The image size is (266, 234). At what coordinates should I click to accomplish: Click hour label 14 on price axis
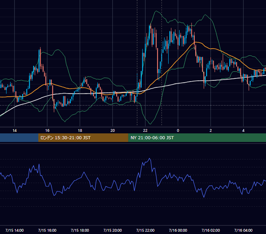(x=14, y=131)
